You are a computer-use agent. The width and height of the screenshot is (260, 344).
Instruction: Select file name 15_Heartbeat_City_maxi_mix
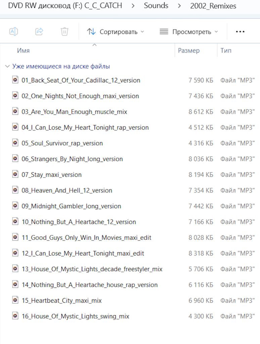61,301
